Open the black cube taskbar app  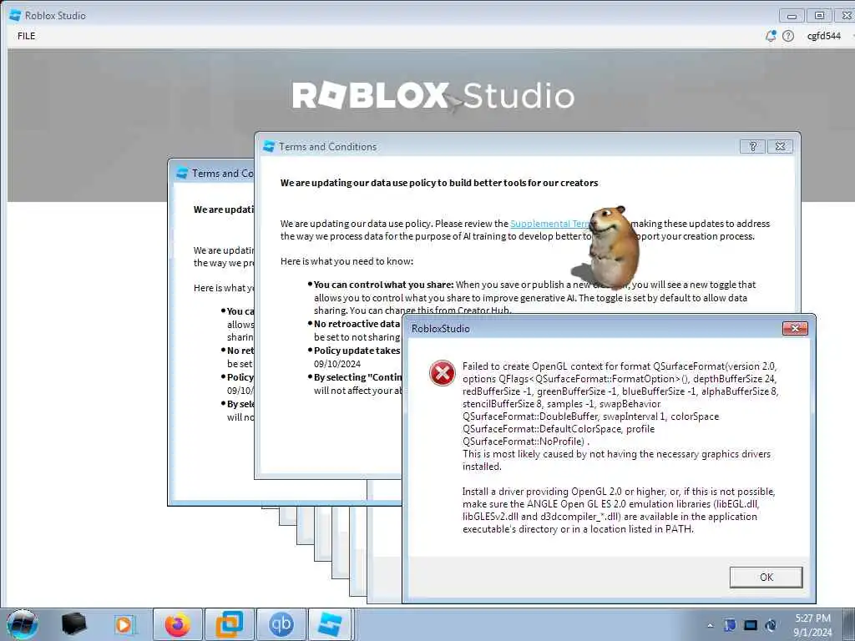(73, 624)
